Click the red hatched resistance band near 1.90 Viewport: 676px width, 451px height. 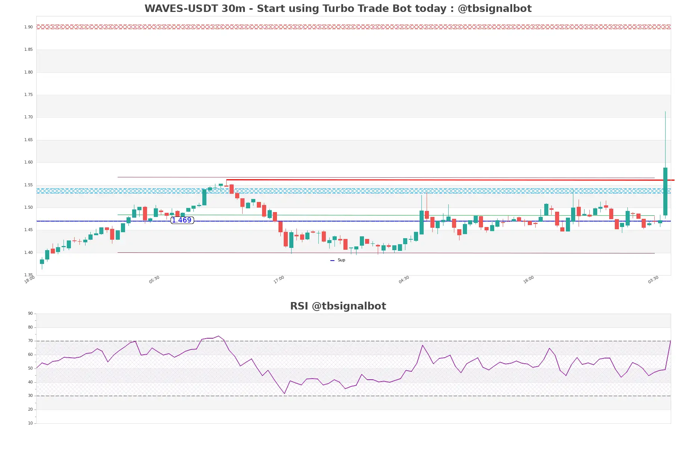pos(353,27)
